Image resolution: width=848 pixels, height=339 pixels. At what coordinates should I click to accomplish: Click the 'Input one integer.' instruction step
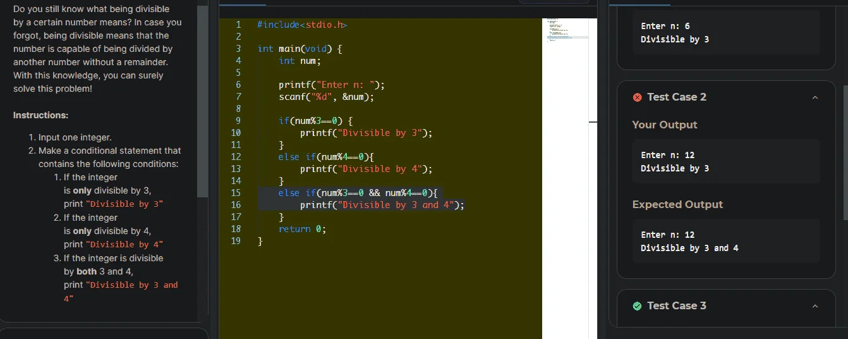tap(75, 137)
